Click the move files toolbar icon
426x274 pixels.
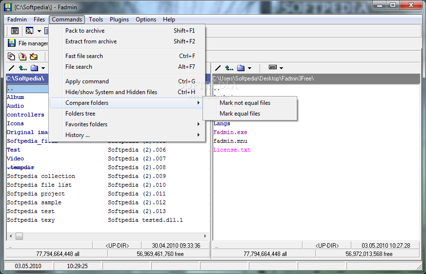point(22,57)
